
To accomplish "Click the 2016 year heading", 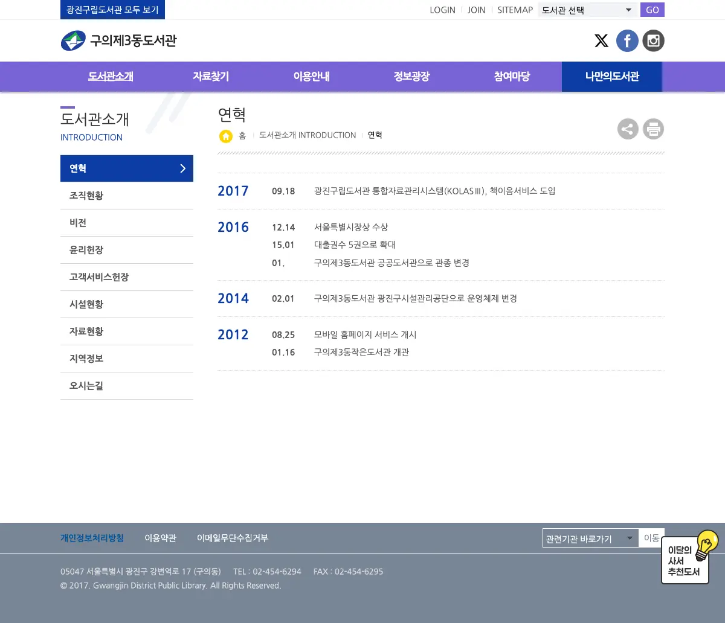I will point(233,227).
